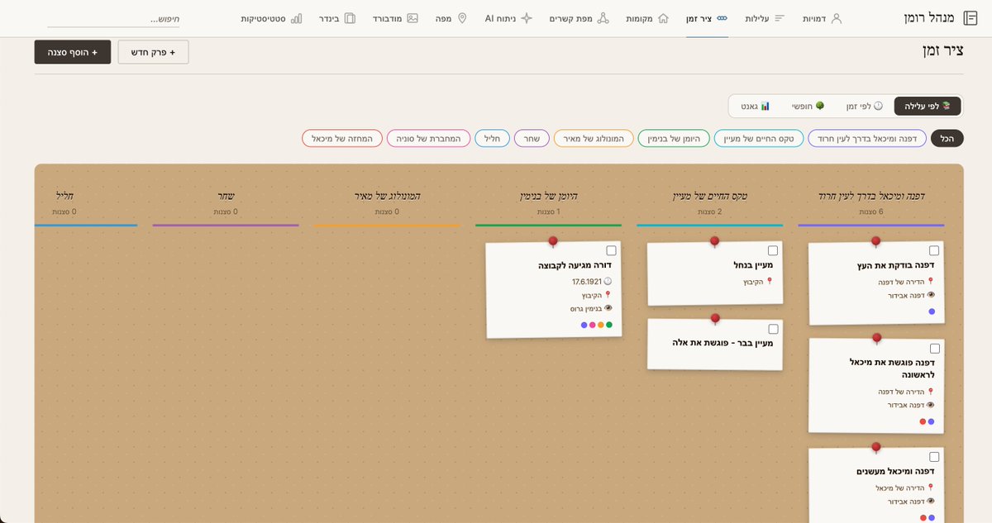
Task: Open מפת קשרים via its network icon
Action: click(603, 18)
